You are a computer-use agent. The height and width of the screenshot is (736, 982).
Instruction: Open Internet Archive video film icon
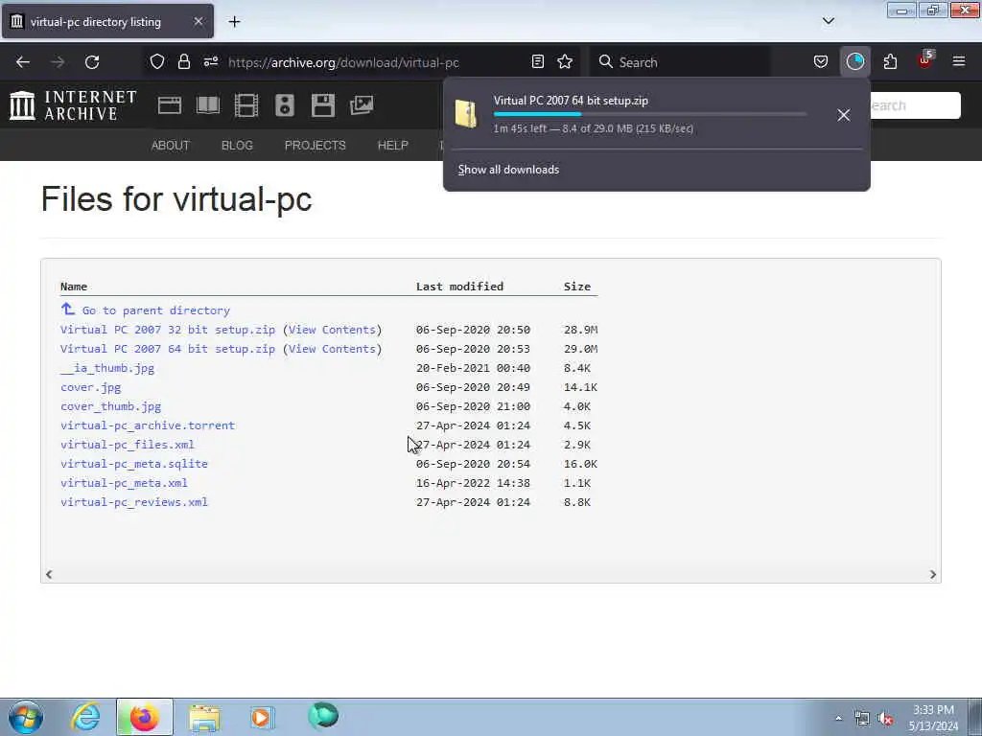coord(246,105)
